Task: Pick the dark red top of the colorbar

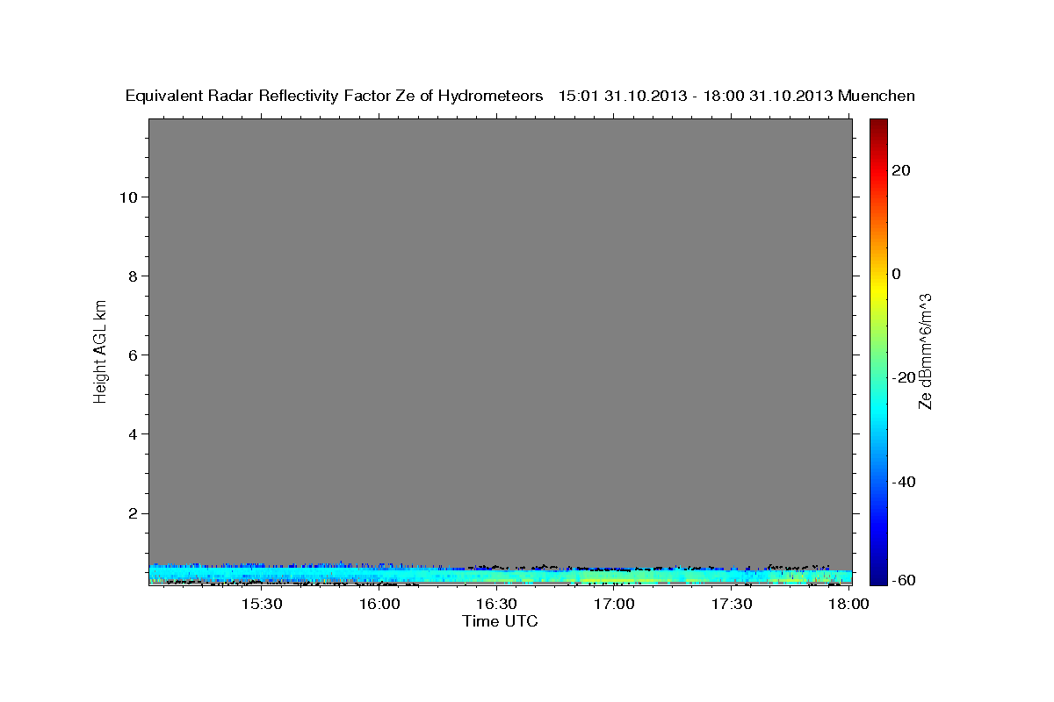Action: [878, 125]
